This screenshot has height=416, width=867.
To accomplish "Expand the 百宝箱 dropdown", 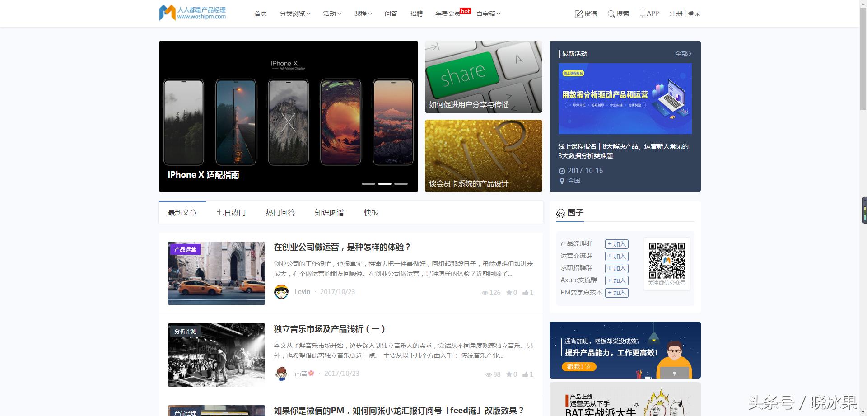I will coord(487,14).
